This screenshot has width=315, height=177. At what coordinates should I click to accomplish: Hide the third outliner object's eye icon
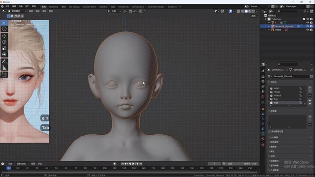(308, 29)
